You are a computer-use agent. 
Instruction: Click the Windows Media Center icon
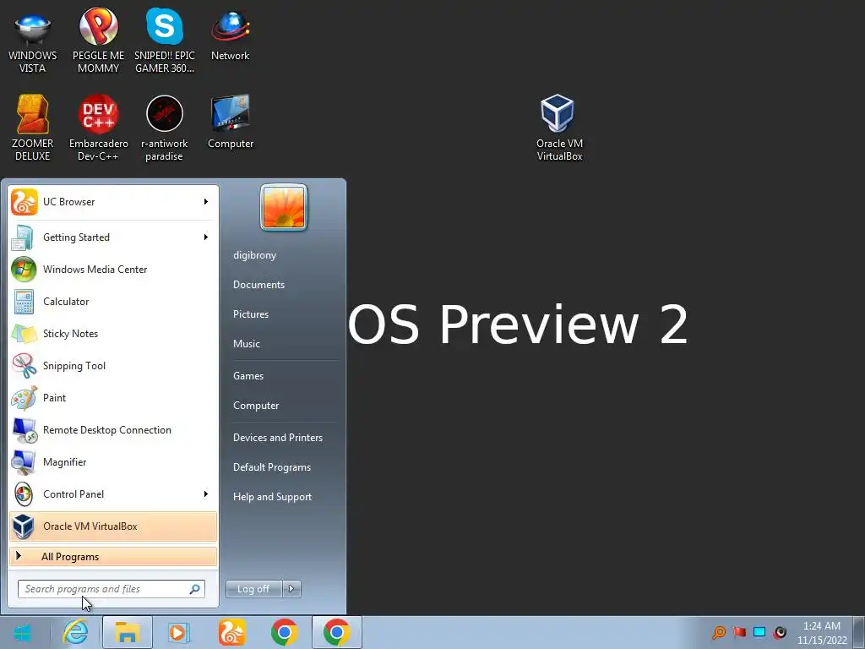click(x=24, y=270)
